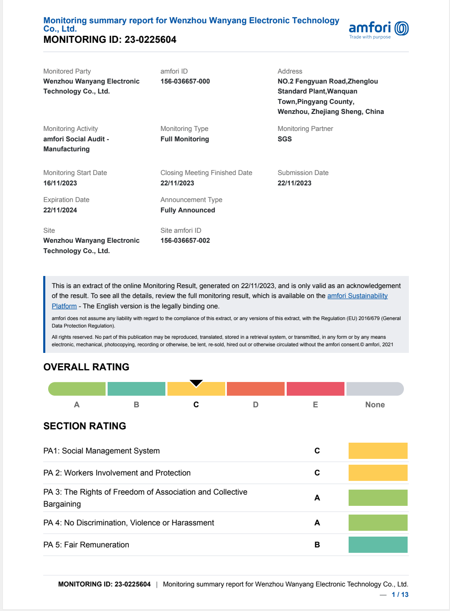Click the Site name value below Site label
This screenshot has width=450, height=611.
[x=91, y=246]
